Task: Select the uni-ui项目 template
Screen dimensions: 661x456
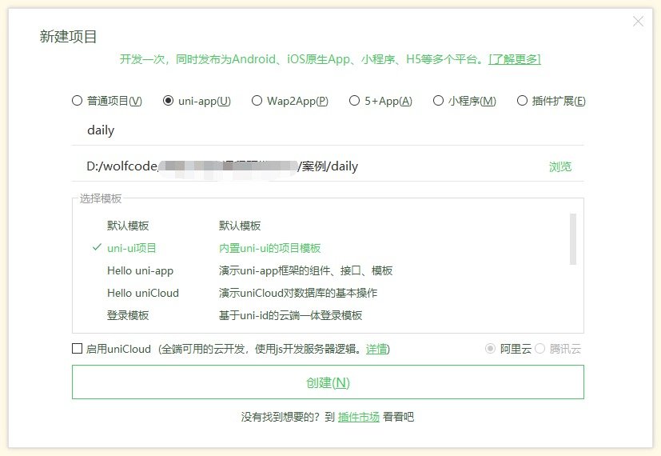Action: (132, 248)
